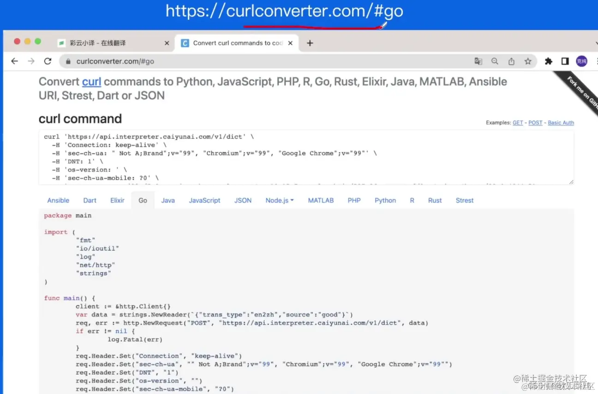Click the address bar URL curlconverter.com/#go
Viewport: 598px width, 394px height.
(x=115, y=61)
